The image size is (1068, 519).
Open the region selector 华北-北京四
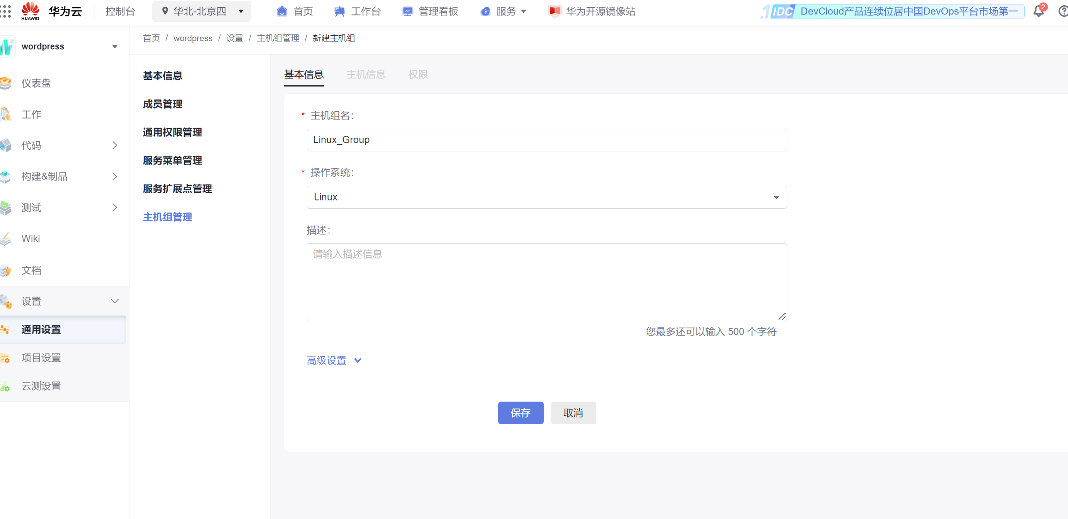[202, 11]
